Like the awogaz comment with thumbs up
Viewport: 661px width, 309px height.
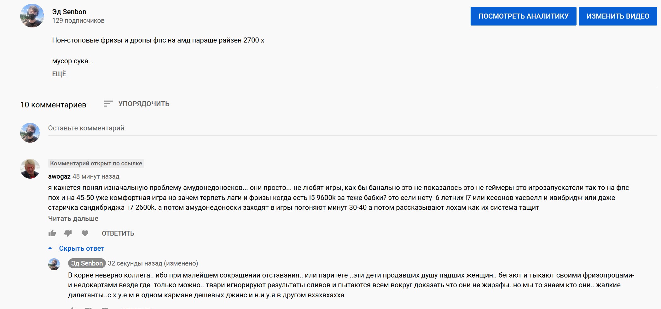pos(52,233)
